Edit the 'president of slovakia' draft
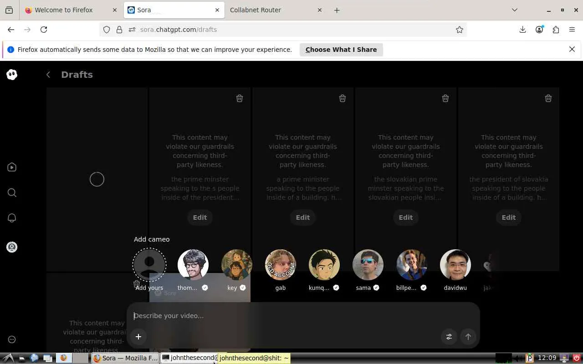The width and height of the screenshot is (583, 364). tap(509, 217)
